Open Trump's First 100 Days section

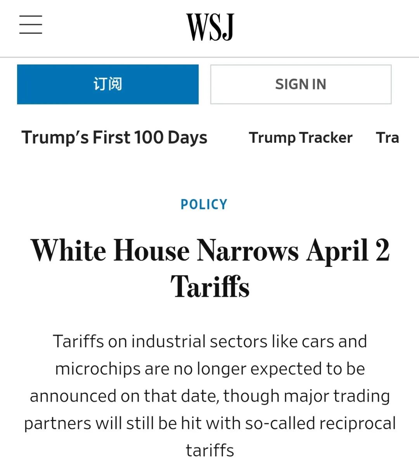point(114,138)
